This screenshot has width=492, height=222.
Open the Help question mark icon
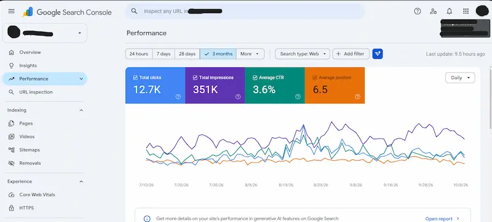click(417, 11)
